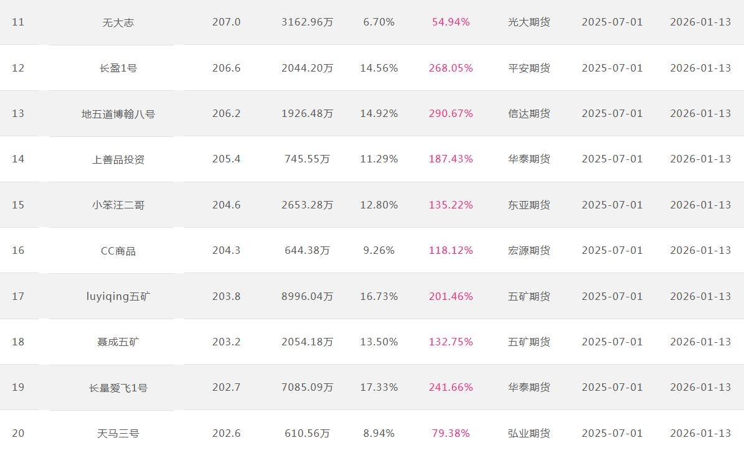Click the 东亚期货 broker cell
Image resolution: width=744 pixels, height=453 pixels.
coord(529,205)
